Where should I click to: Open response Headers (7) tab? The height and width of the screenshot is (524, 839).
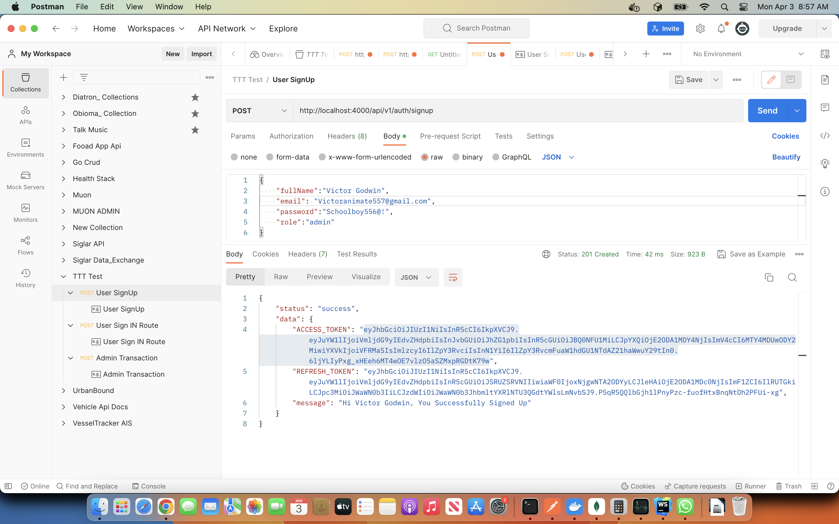click(308, 254)
